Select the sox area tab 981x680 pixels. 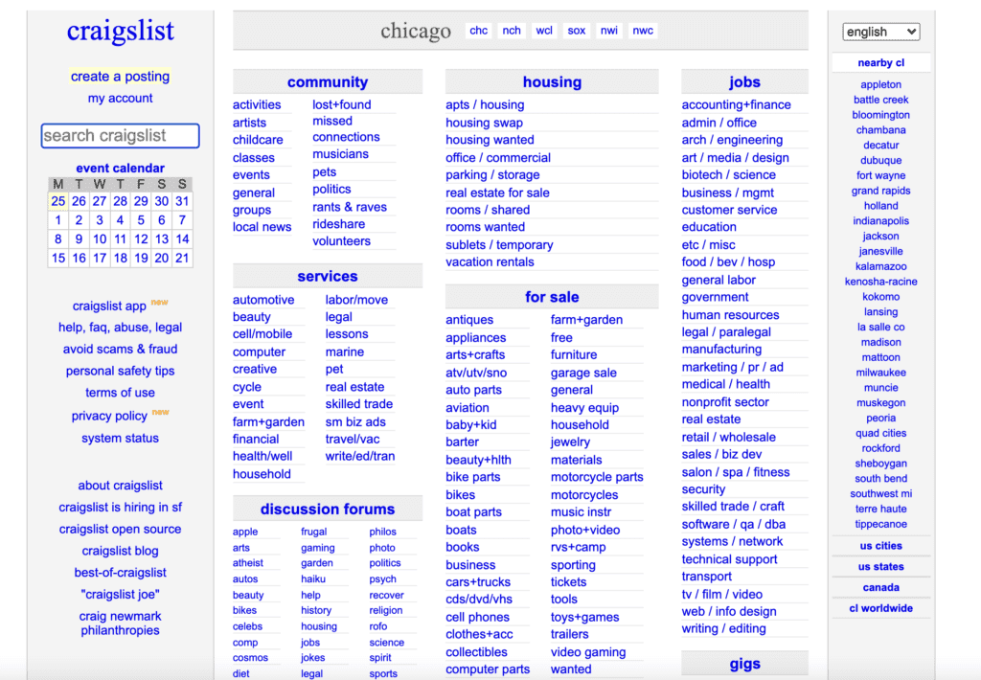tap(576, 31)
